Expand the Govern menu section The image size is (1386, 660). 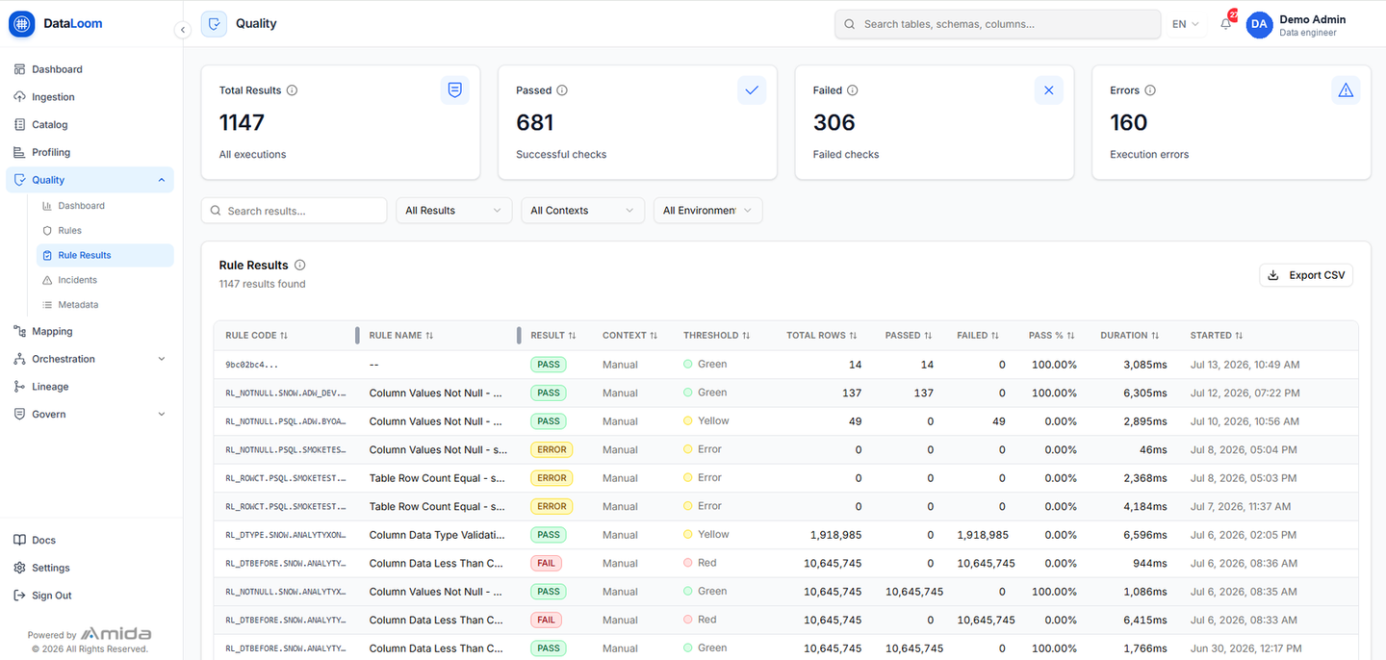point(161,415)
